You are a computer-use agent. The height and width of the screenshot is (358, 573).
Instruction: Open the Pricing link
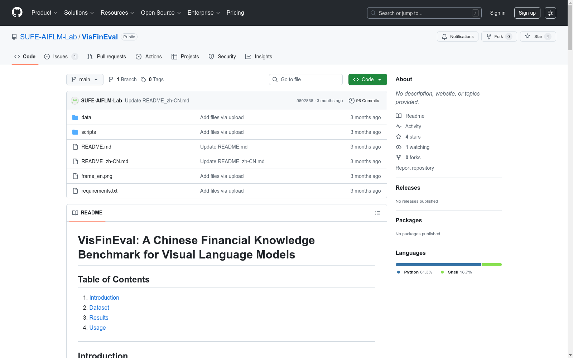235,13
